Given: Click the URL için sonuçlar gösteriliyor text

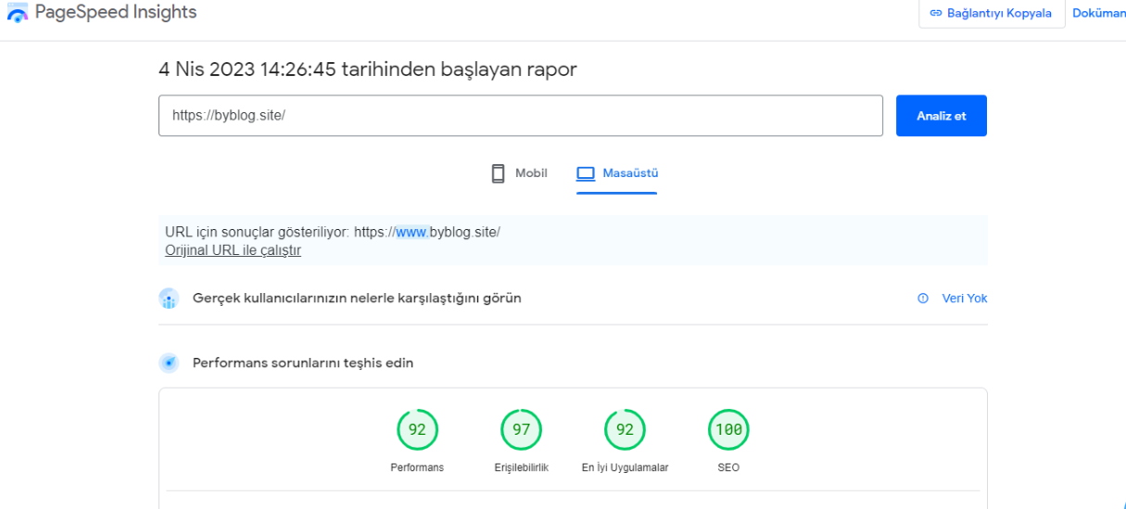Looking at the screenshot, I should point(333,232).
